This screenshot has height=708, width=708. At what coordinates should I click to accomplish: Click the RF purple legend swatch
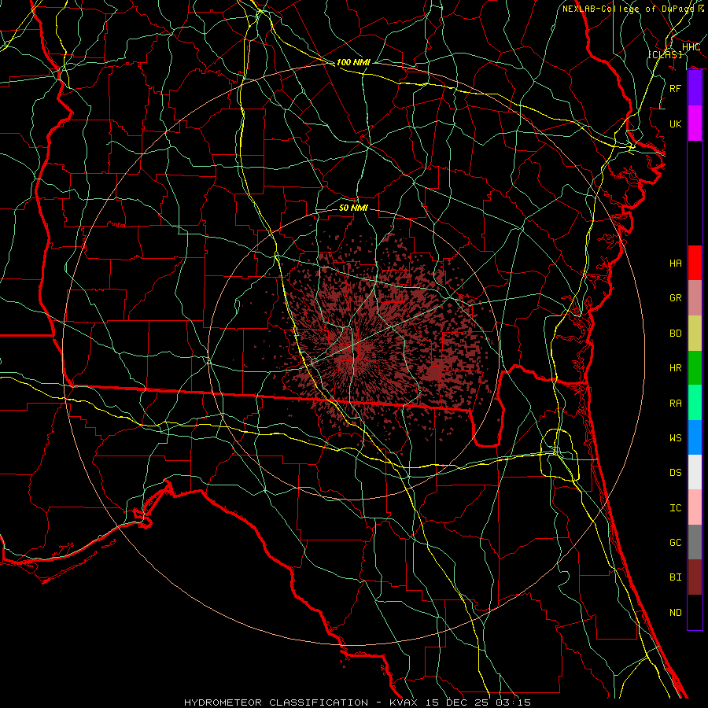(695, 88)
